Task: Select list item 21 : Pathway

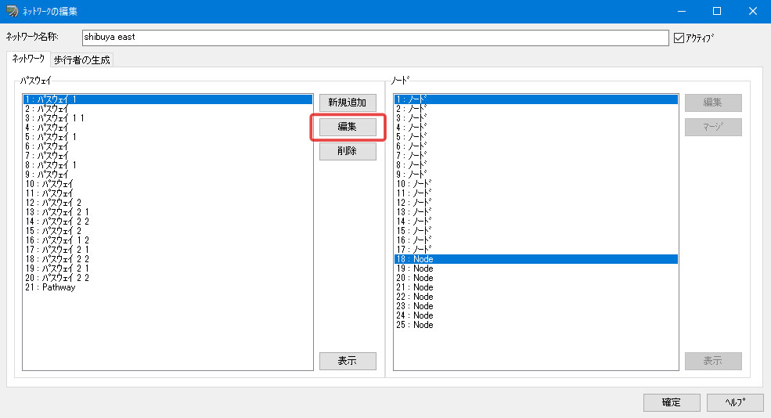Action: click(168, 287)
